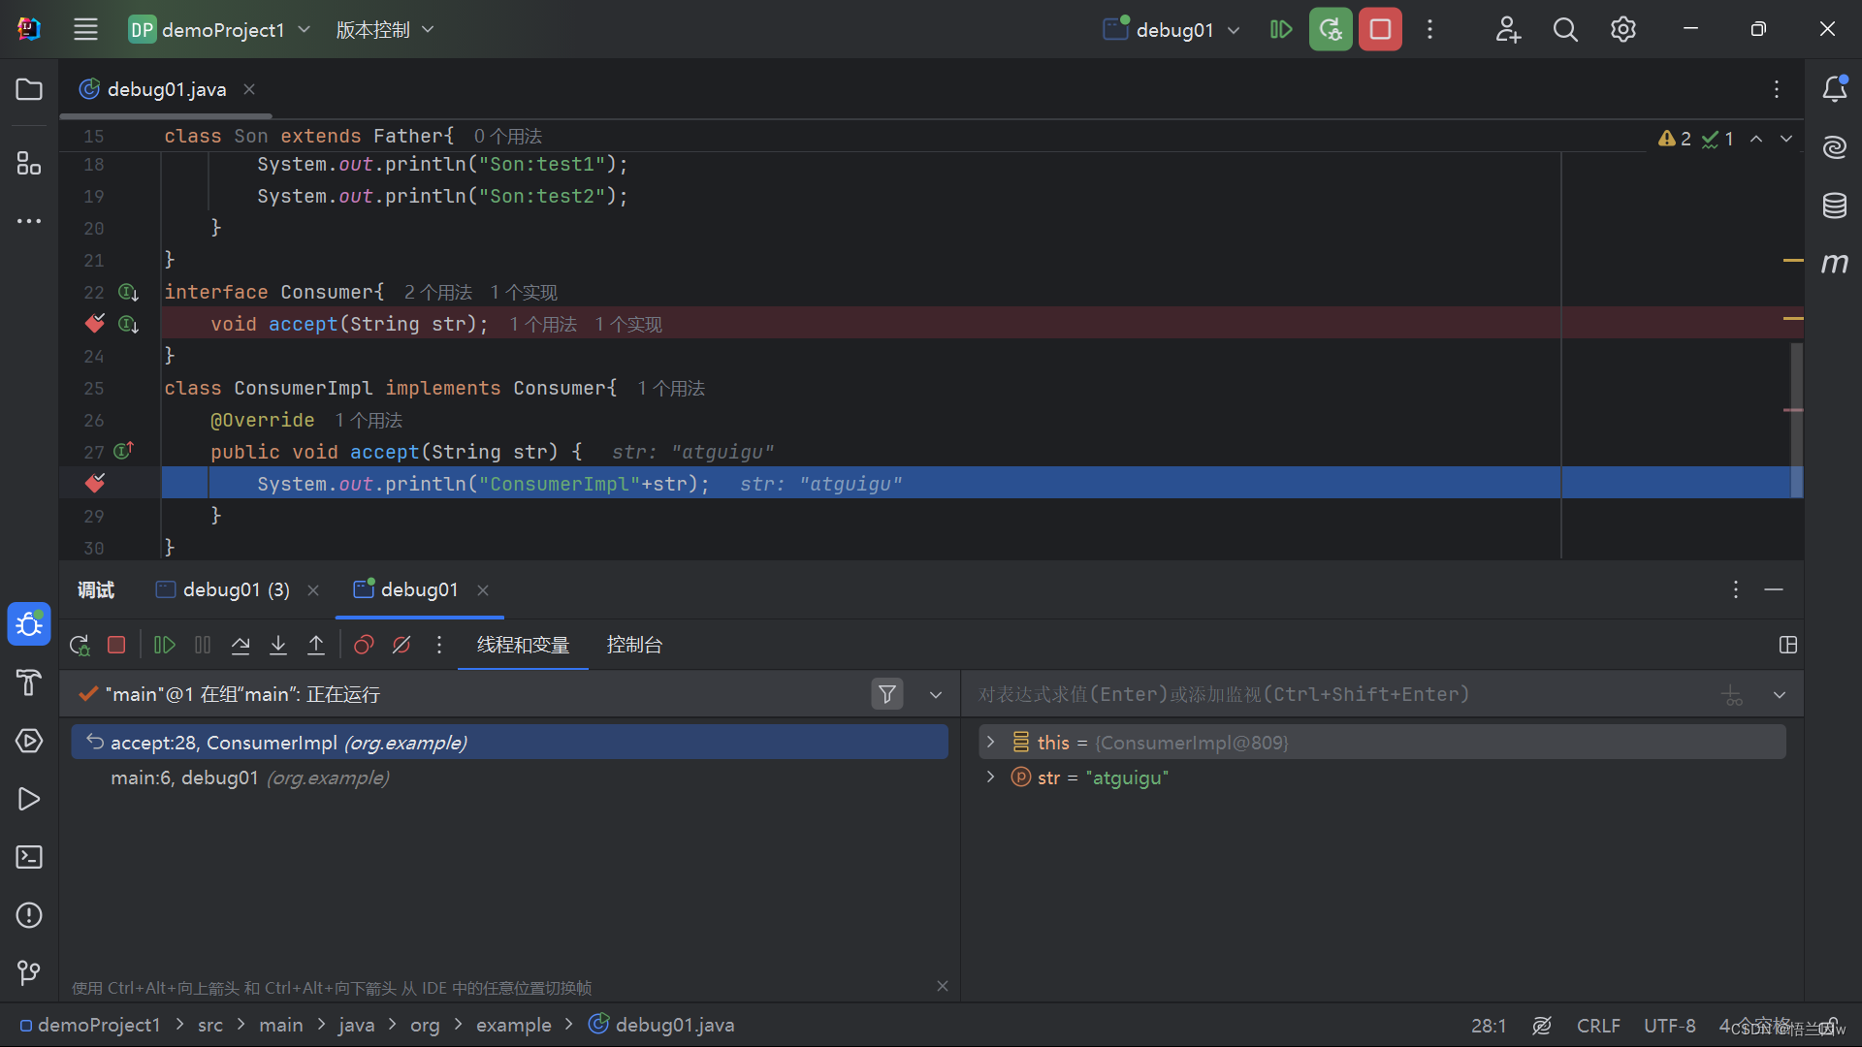Stop debug01 with red stop button

click(1380, 29)
